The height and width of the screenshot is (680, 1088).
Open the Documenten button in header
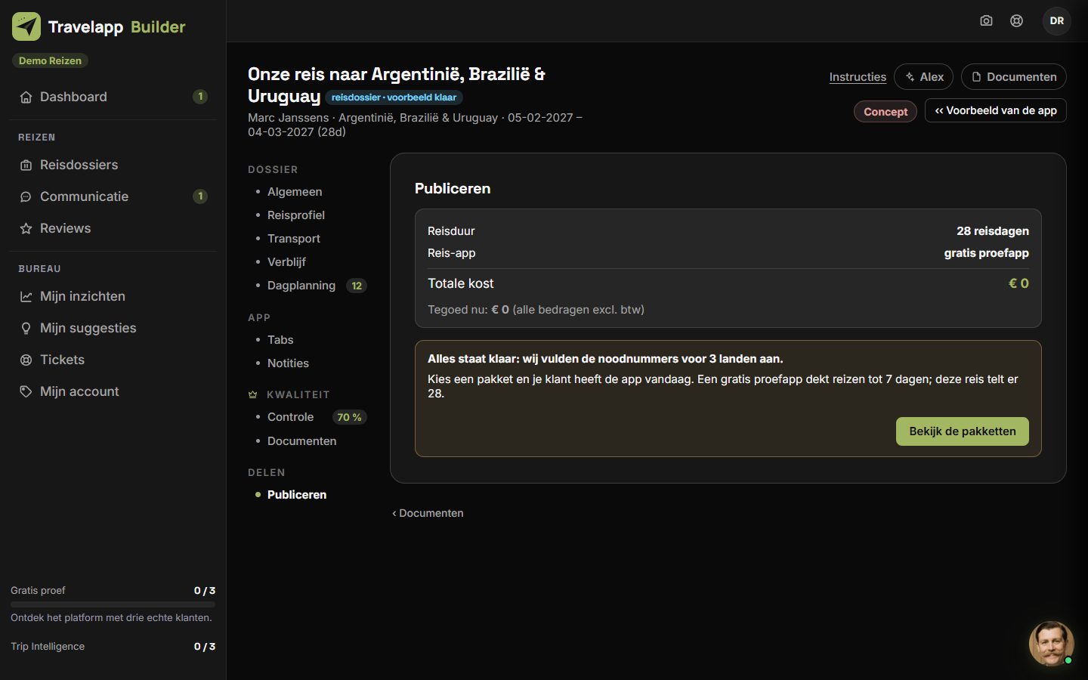[x=1013, y=77]
